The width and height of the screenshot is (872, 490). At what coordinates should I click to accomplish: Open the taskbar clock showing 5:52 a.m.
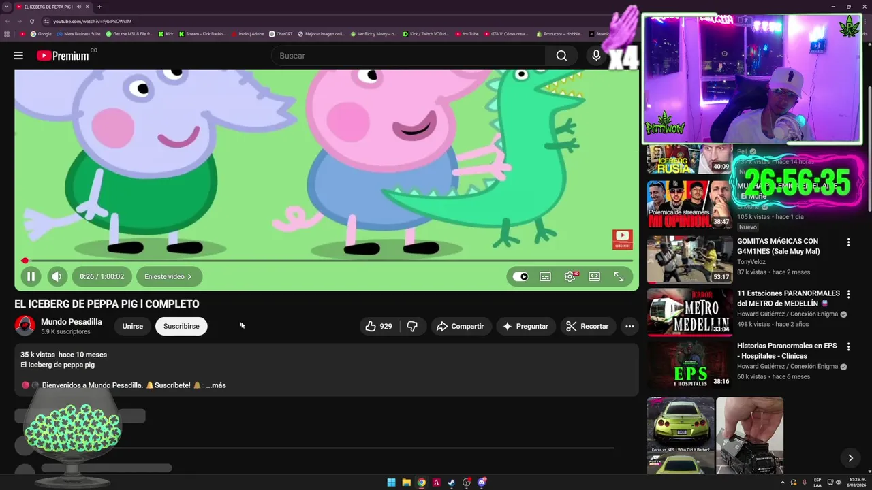point(856,483)
